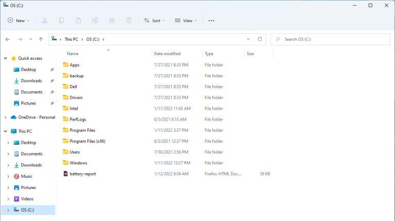Expand the OS (C:) tree node

8,210
